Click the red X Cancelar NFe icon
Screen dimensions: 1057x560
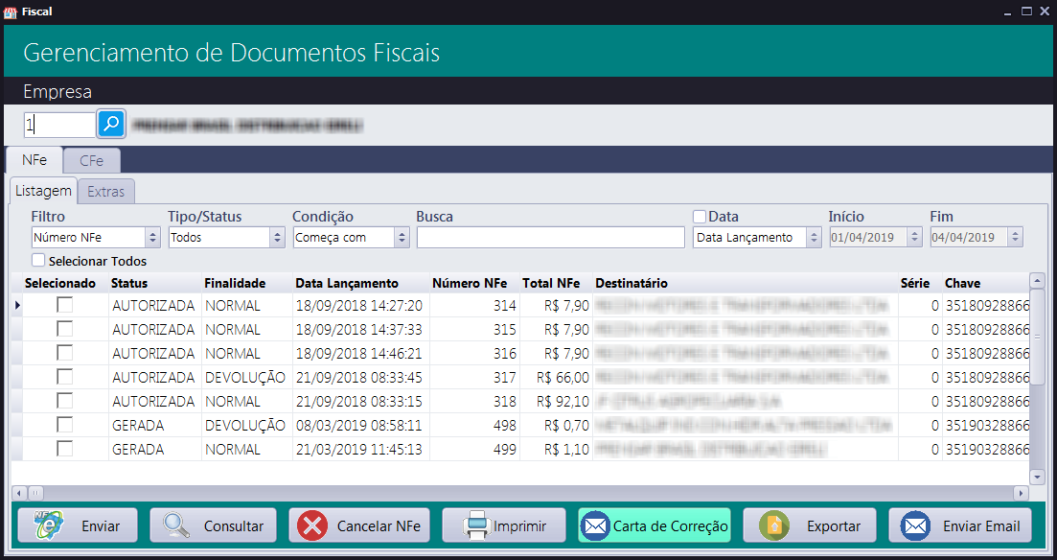coord(312,525)
